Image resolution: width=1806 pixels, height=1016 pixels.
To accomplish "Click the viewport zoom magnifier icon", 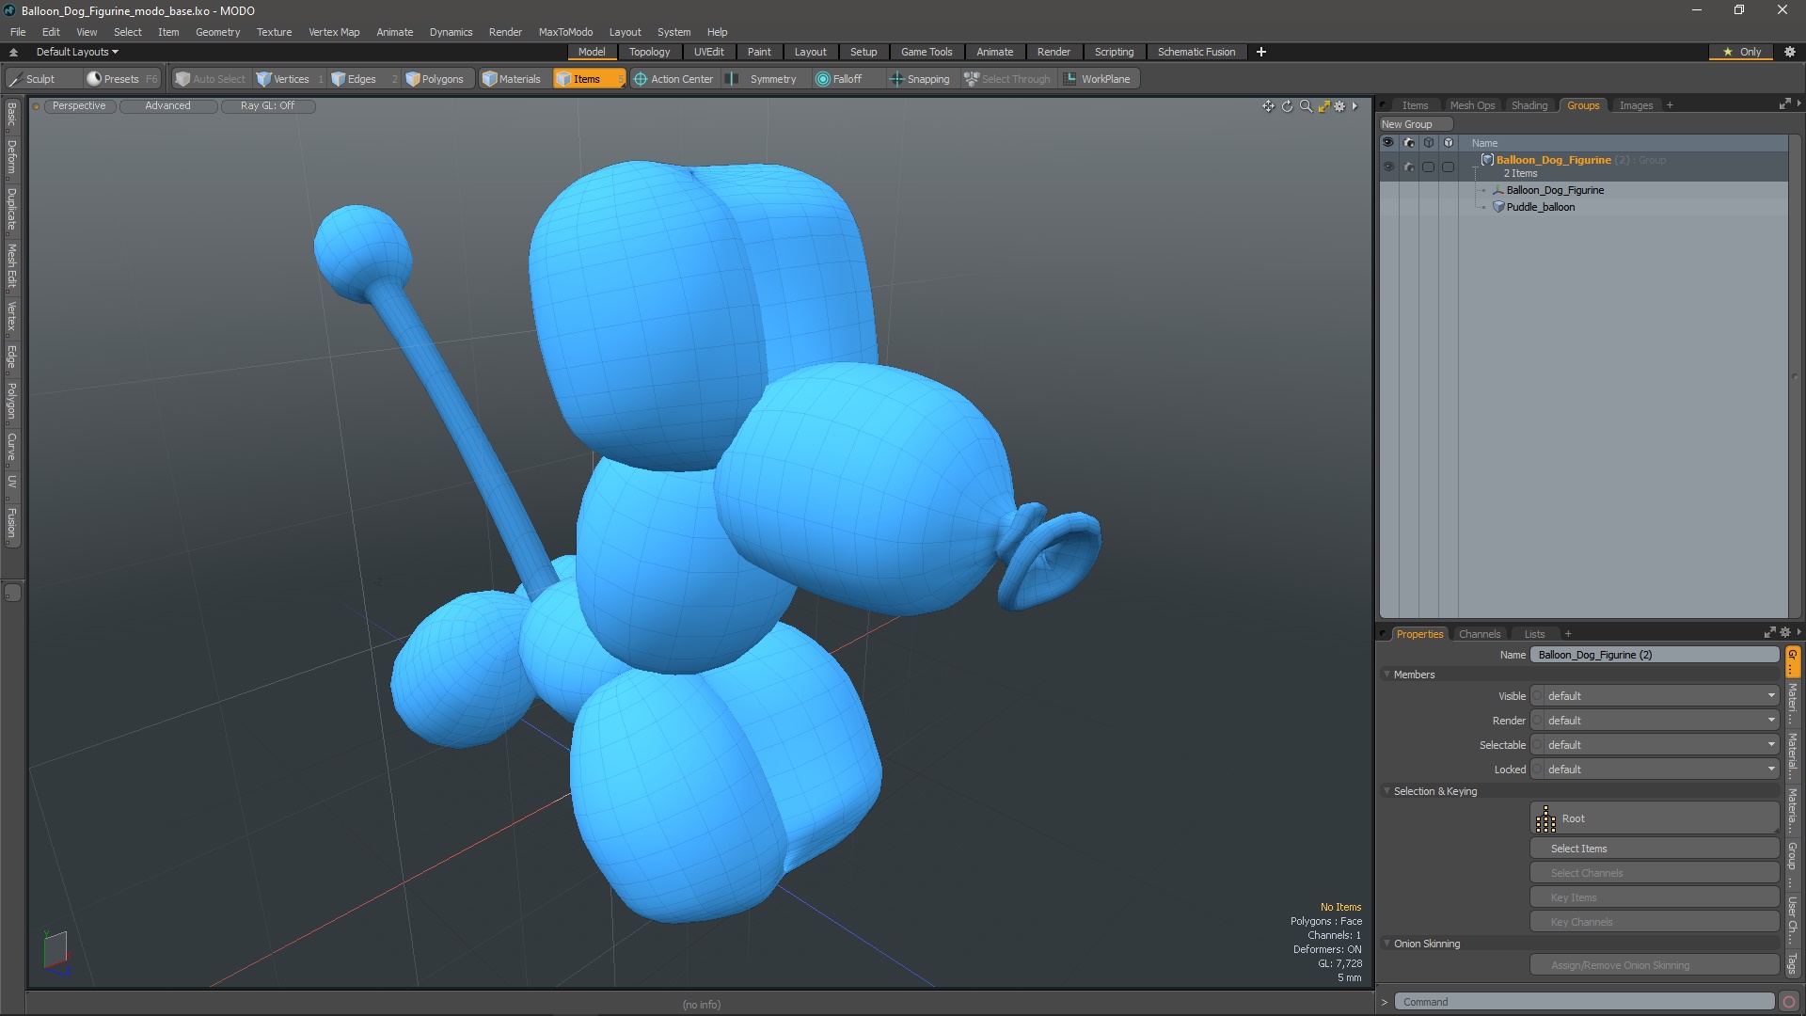I will point(1306,106).
